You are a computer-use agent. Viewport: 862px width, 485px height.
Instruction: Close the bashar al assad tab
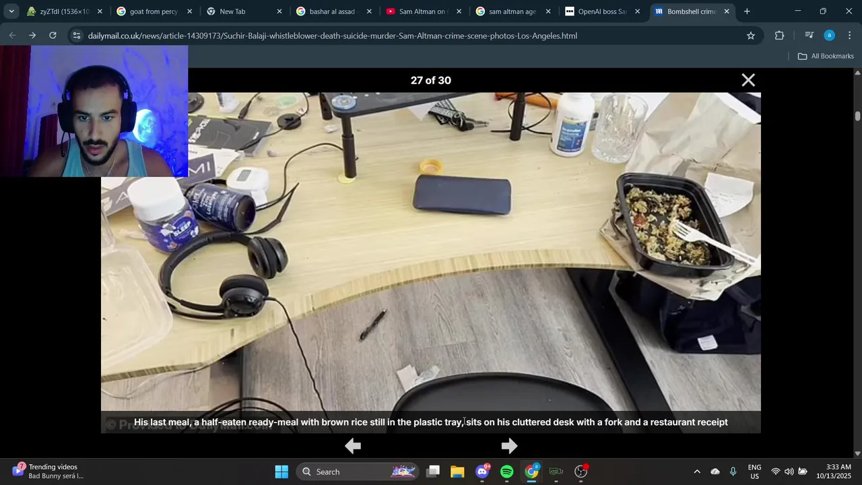pyautogui.click(x=369, y=11)
